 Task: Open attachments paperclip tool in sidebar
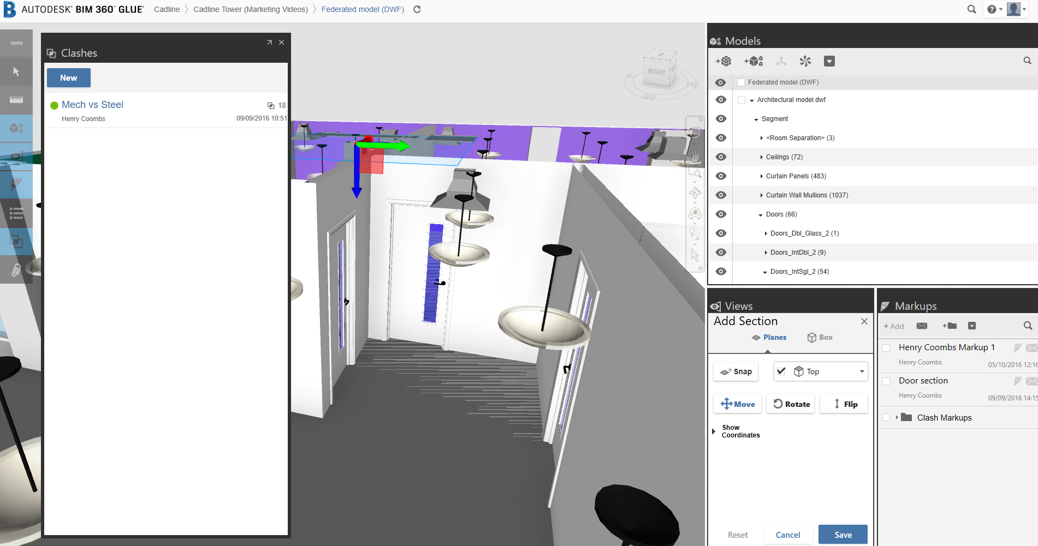tap(16, 270)
